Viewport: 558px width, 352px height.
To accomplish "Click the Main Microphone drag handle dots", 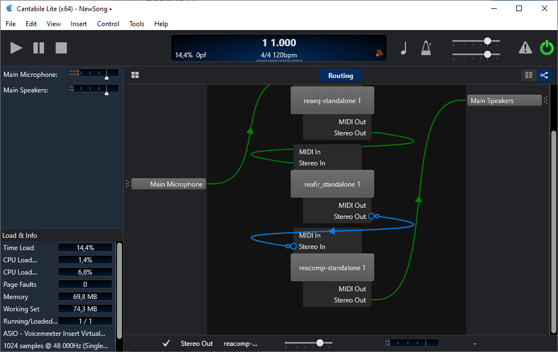I will (x=128, y=184).
